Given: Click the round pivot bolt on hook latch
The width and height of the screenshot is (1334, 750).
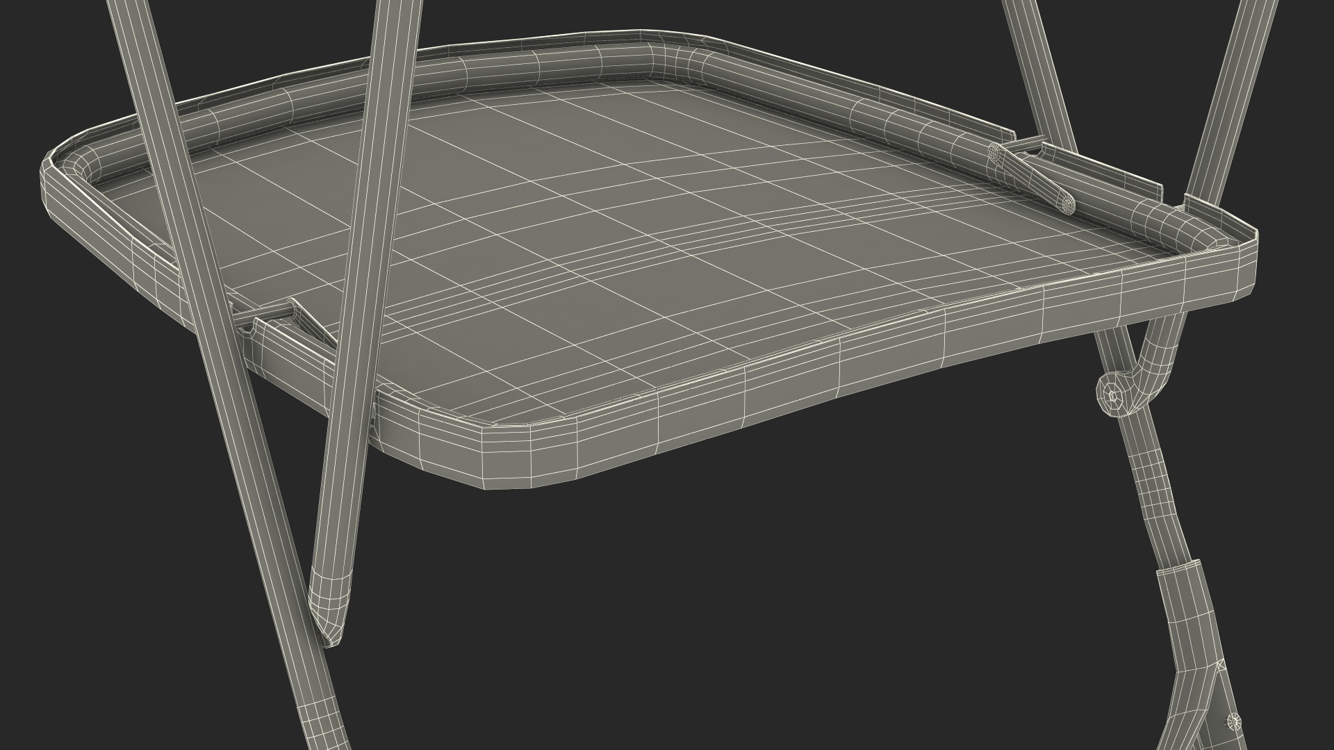Looking at the screenshot, I should click(1113, 396).
